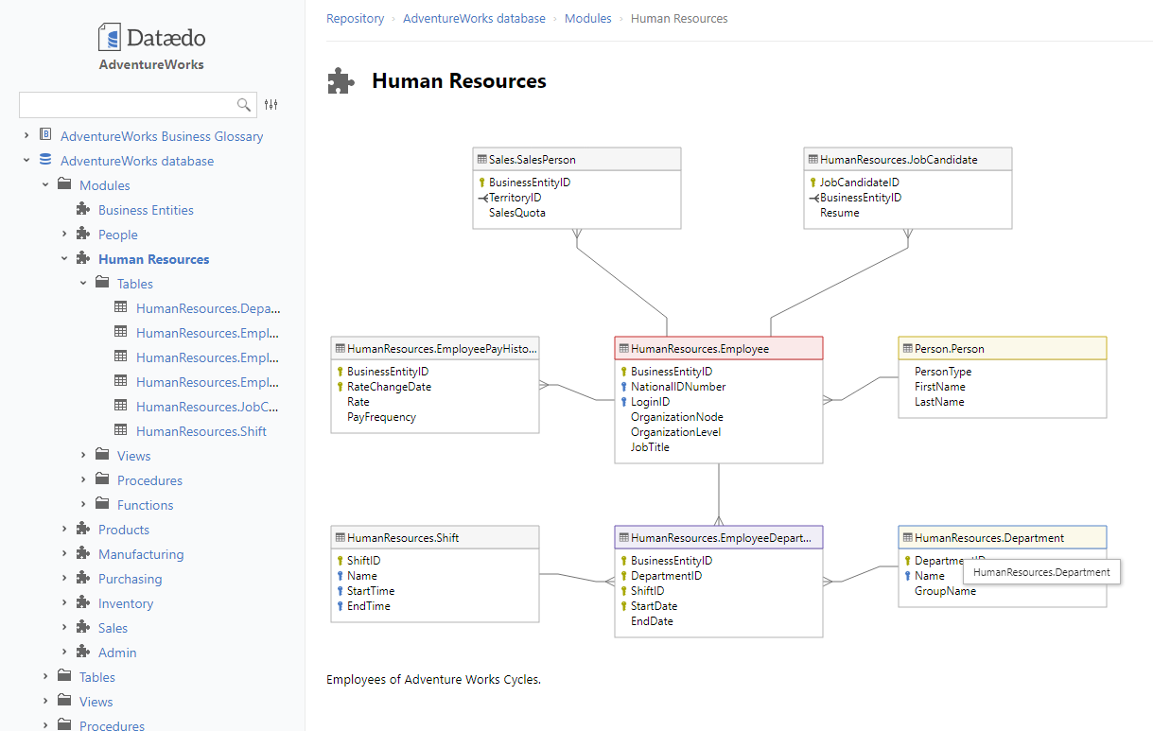
Task: Collapse the Modules folder
Action: (45, 184)
